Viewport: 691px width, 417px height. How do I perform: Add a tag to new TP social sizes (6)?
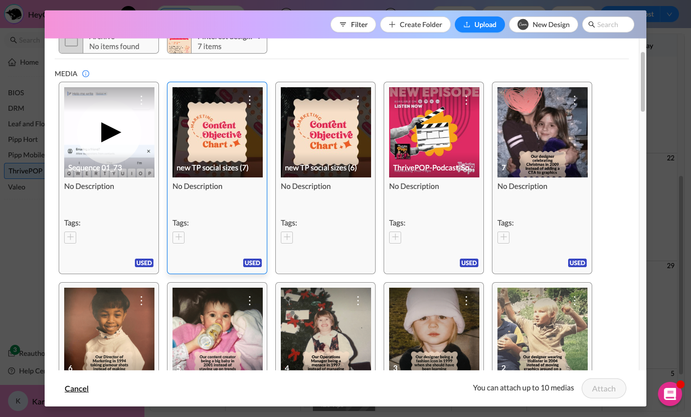point(287,238)
